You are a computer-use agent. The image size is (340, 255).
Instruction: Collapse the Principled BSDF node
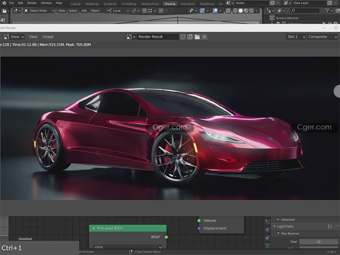click(93, 228)
